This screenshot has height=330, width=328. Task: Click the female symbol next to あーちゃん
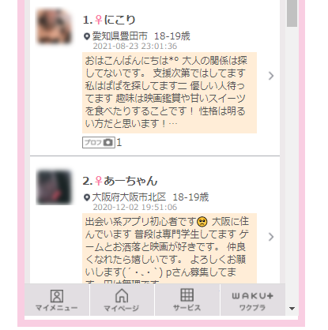point(99,181)
